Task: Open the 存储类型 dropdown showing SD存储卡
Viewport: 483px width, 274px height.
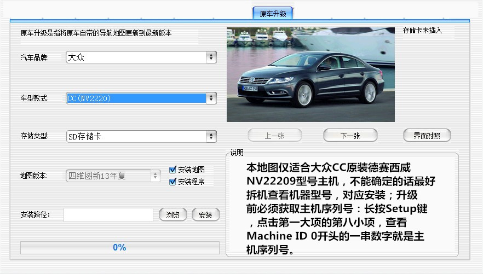Action: click(141, 137)
